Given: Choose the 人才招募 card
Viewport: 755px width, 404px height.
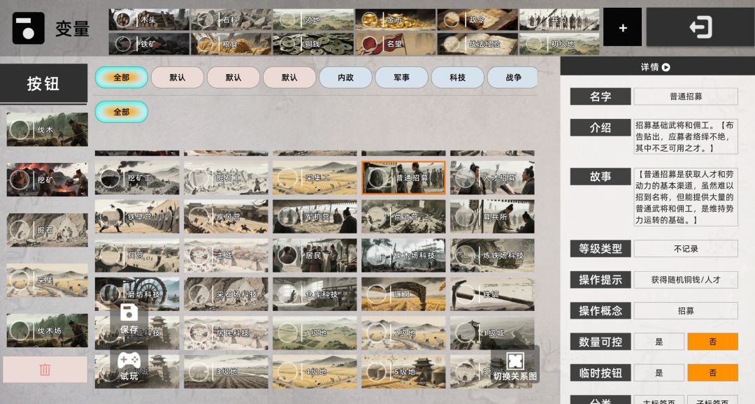Looking at the screenshot, I should point(492,178).
